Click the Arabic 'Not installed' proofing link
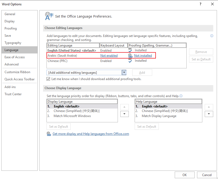Viewport: 218px width, 179px height. [143, 56]
